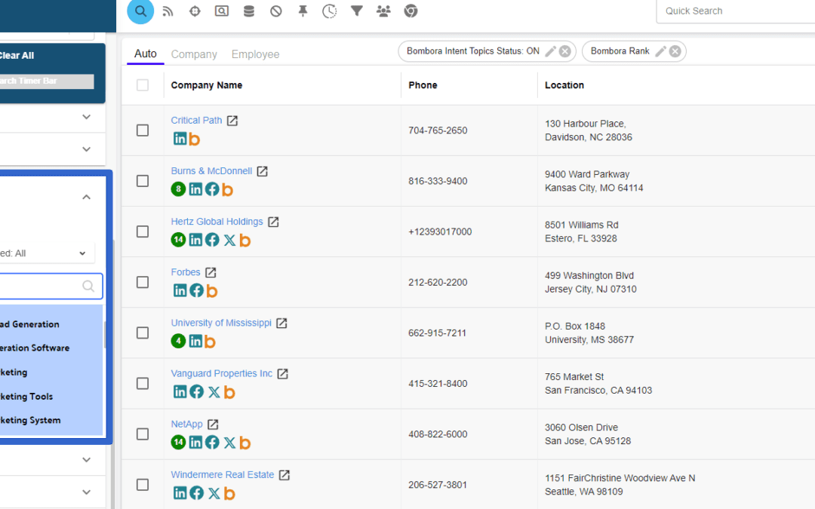Click green 8 badge for Burns & McDonnell
Image resolution: width=815 pixels, height=509 pixels.
pyautogui.click(x=178, y=189)
